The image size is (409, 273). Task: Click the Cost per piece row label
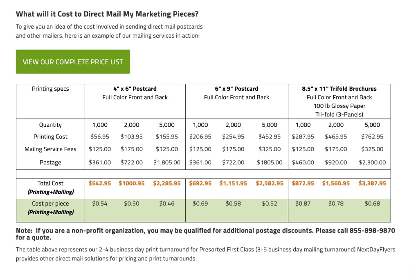(50, 204)
